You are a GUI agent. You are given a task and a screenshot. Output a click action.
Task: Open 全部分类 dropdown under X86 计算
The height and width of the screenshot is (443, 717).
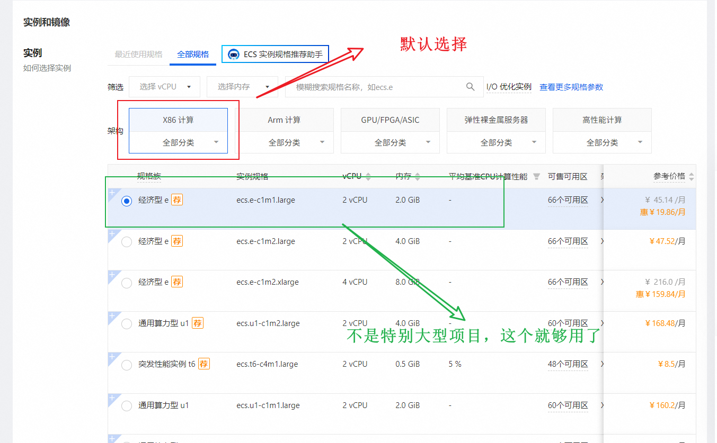(x=178, y=142)
